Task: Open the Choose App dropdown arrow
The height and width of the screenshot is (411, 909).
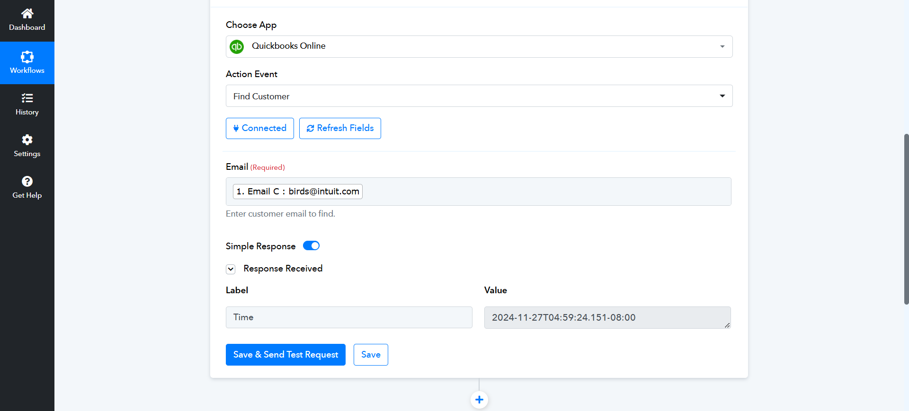Action: (x=722, y=46)
